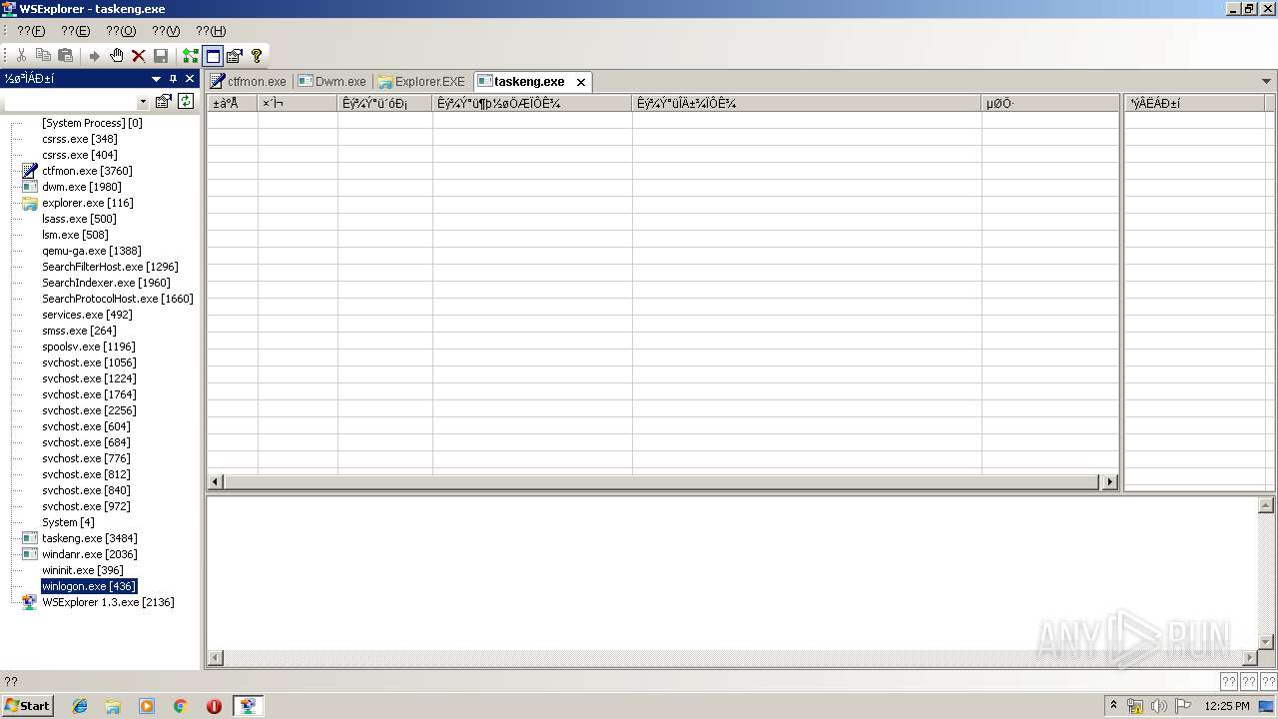
Task: Open the ??(E) menu
Action: pos(76,31)
